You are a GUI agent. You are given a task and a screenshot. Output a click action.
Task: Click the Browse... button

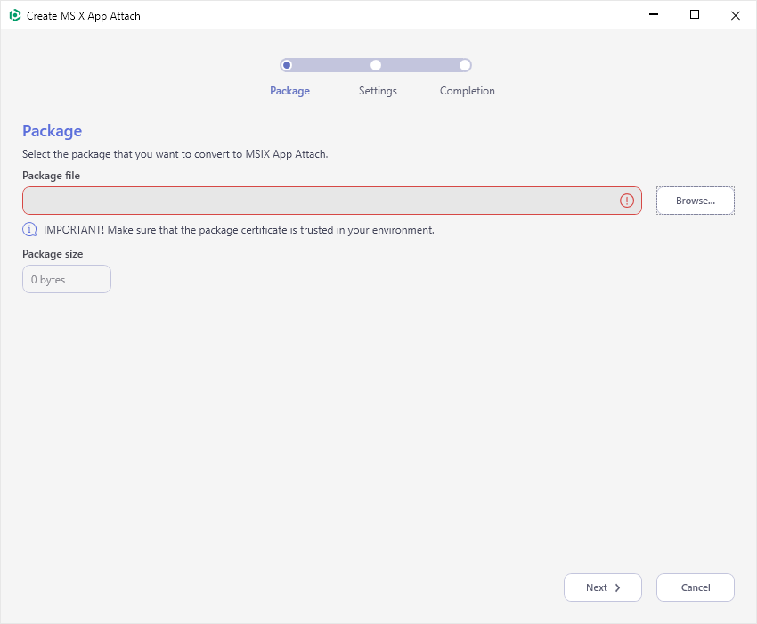[x=696, y=201]
